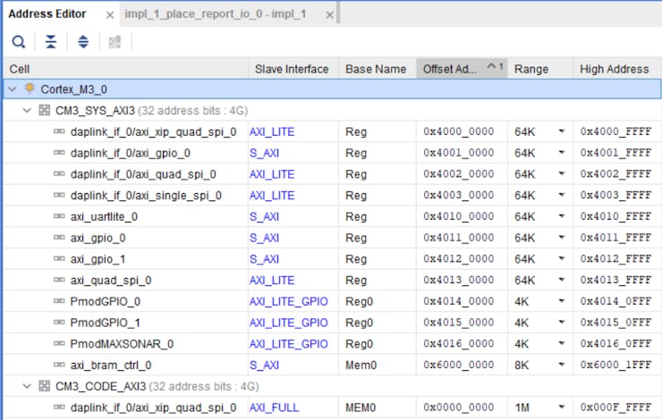Collapse the CM3_CODE_AXI3 address space
This screenshot has width=662, height=420.
(27, 386)
